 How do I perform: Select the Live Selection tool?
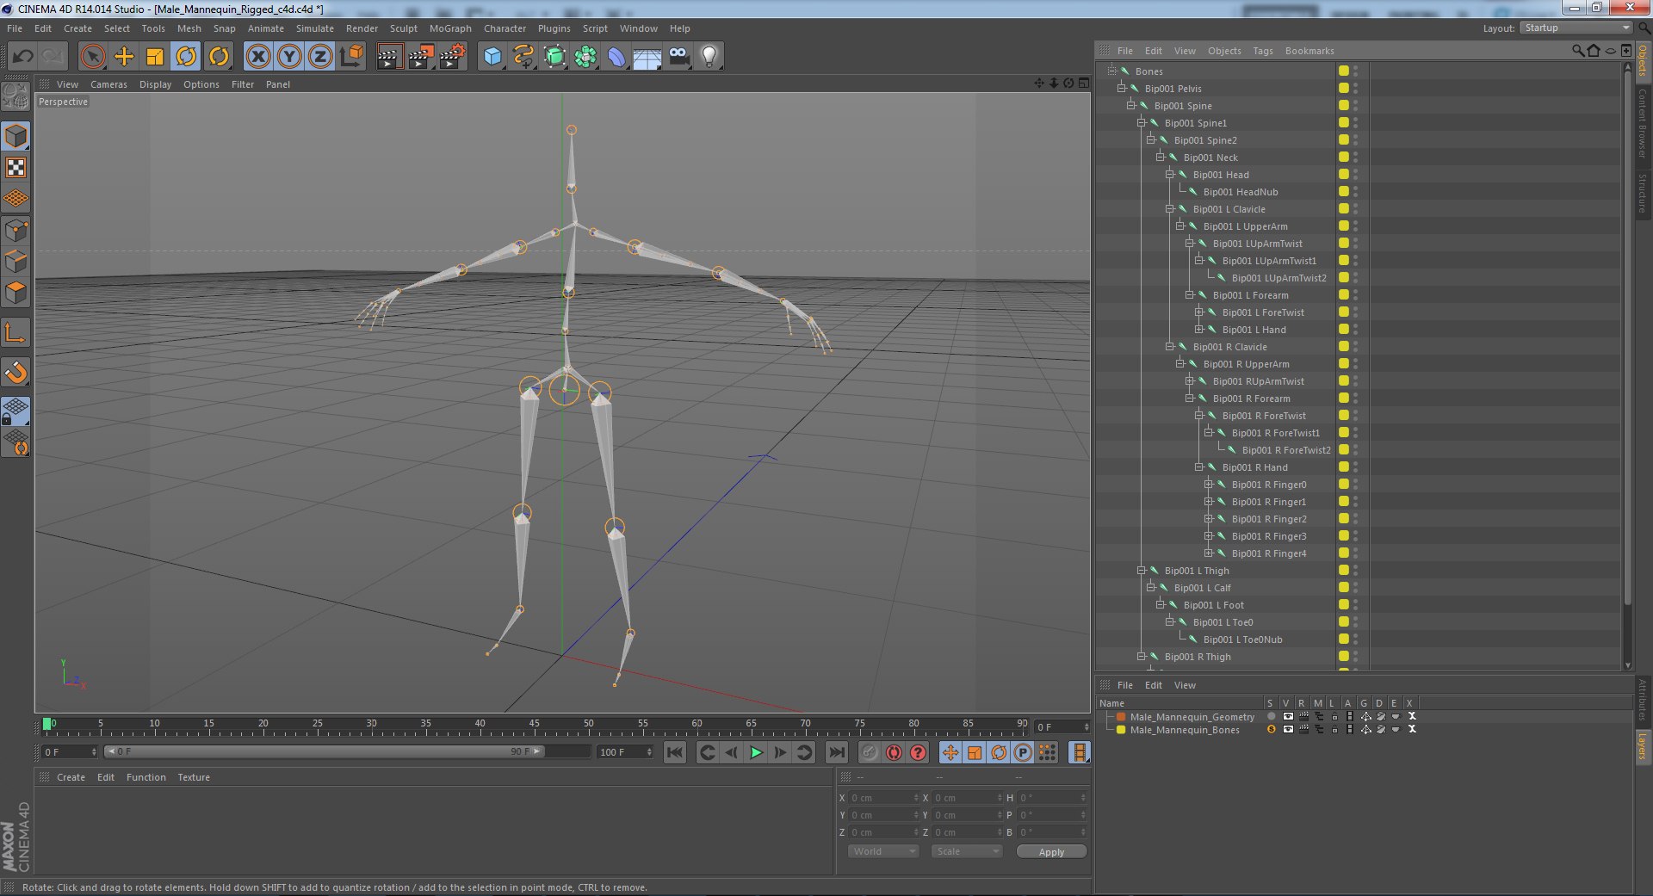coord(93,57)
